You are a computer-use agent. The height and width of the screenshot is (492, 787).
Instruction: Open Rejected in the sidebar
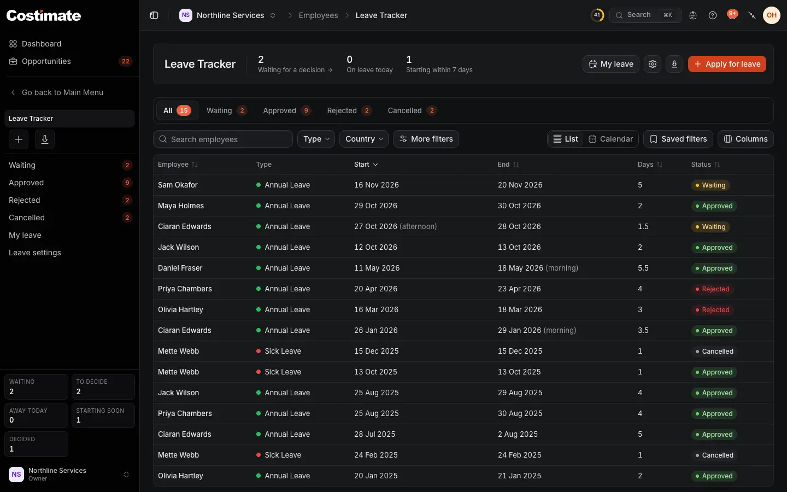click(x=69, y=200)
